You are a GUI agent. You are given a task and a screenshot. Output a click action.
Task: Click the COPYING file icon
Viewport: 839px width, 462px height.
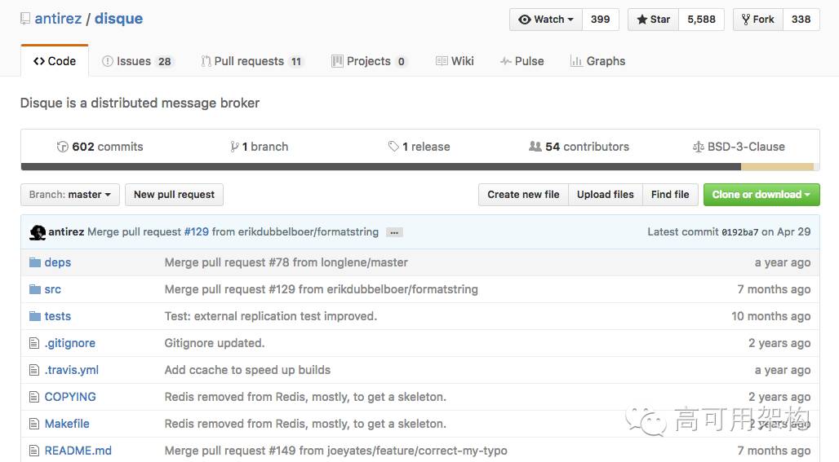(x=34, y=397)
